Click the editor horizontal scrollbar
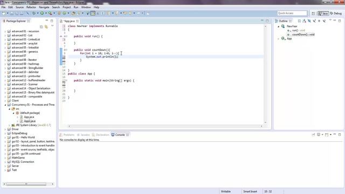 coord(165,126)
